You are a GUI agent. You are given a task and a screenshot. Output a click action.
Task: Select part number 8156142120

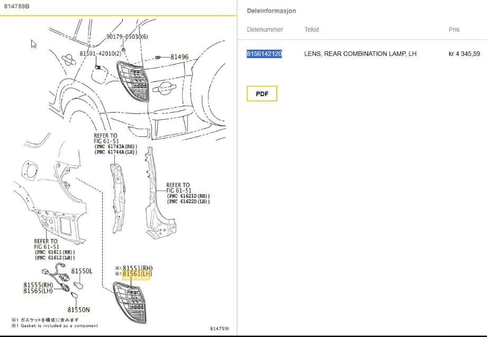(264, 54)
